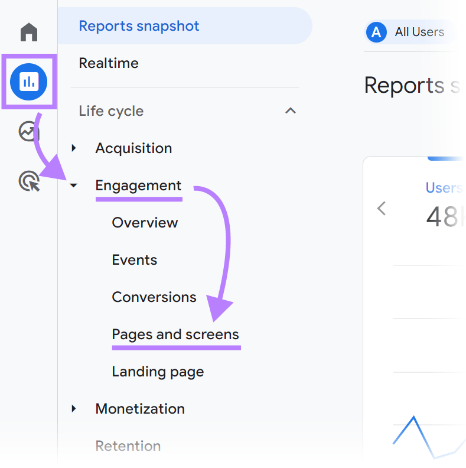Open the Landing page report

158,372
